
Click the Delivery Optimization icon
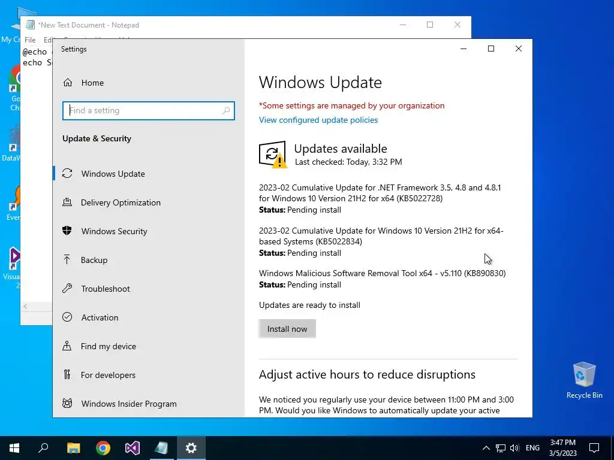(67, 202)
